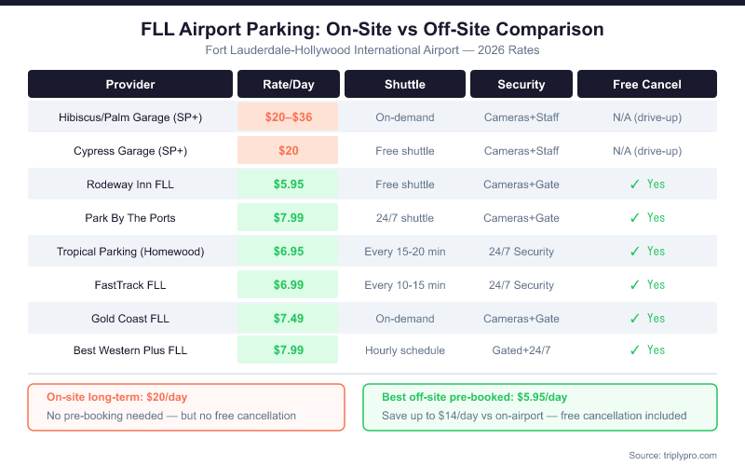Click the Gold Coast FLL free-cancel checkmark
745x466 pixels.
pyautogui.click(x=634, y=319)
